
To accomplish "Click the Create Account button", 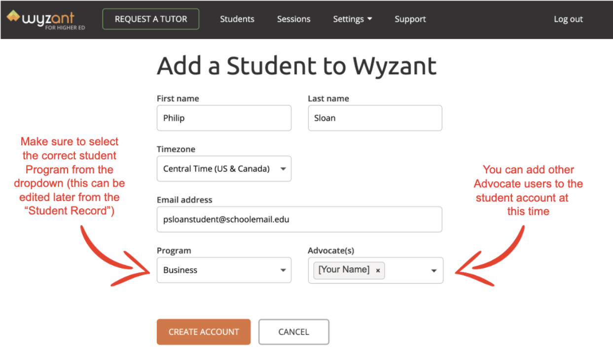I will [x=204, y=332].
